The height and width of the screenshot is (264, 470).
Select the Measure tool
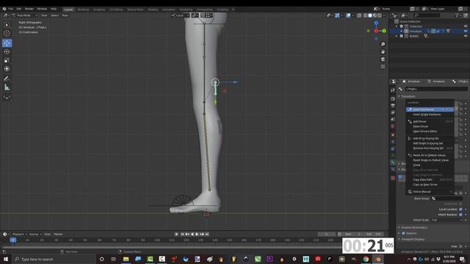(x=7, y=87)
